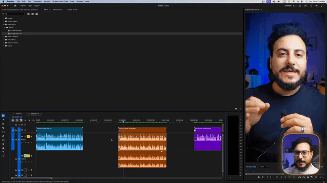Toggle V1 track output eye
Viewport: 327px width, 183px height.
click(x=25, y=130)
